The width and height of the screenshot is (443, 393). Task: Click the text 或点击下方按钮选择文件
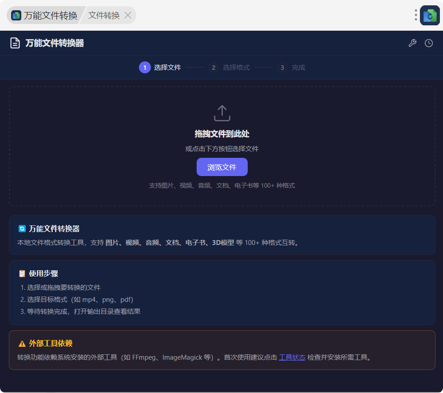tap(222, 149)
